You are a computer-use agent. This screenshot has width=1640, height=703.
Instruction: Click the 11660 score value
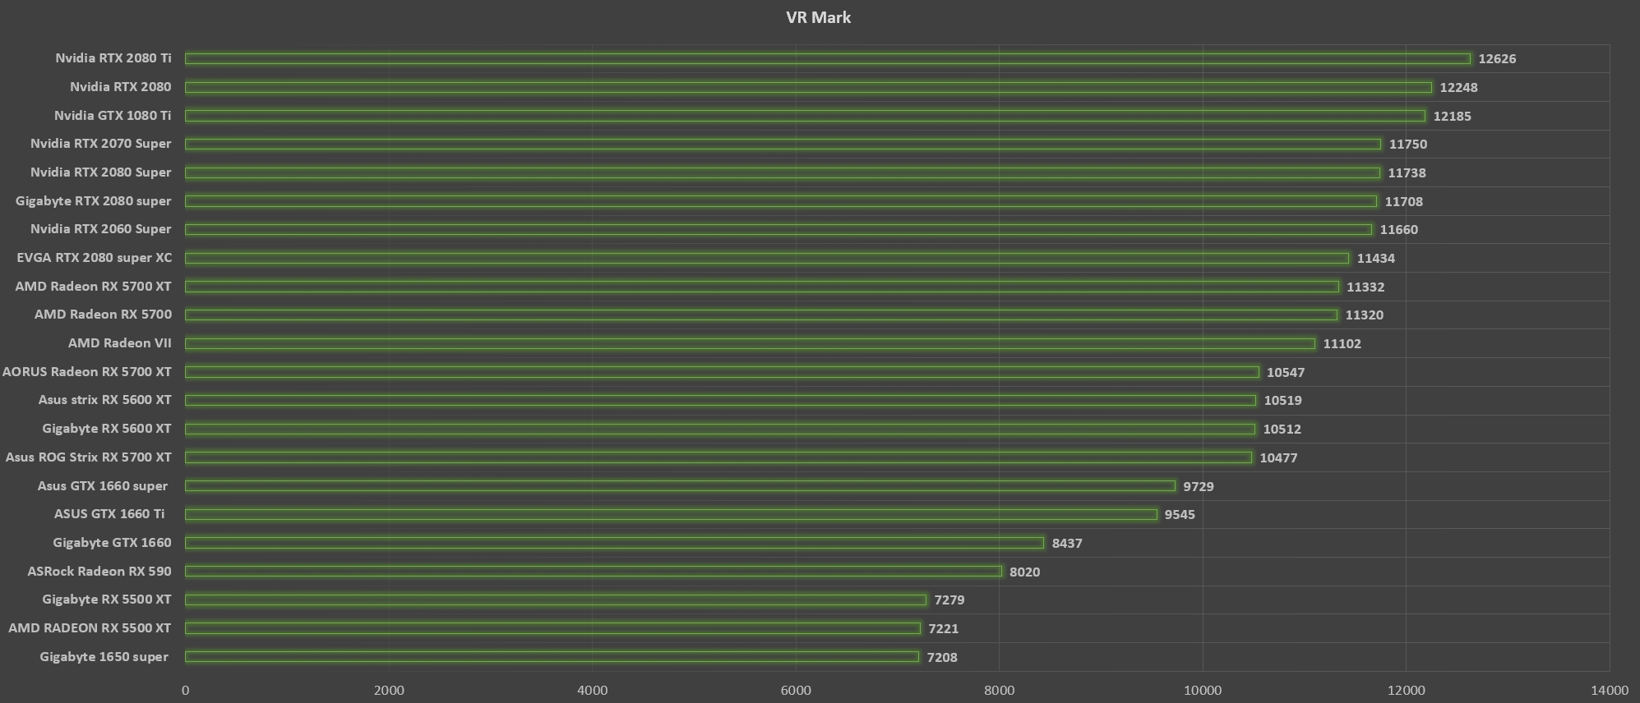tap(1398, 230)
